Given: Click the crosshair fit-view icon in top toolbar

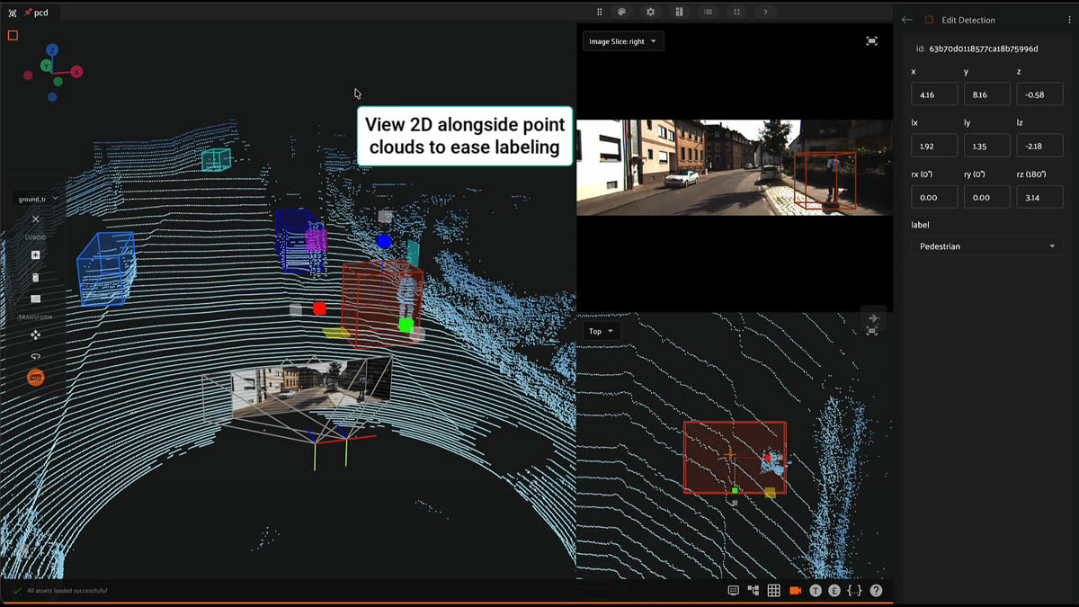Looking at the screenshot, I should (x=736, y=12).
